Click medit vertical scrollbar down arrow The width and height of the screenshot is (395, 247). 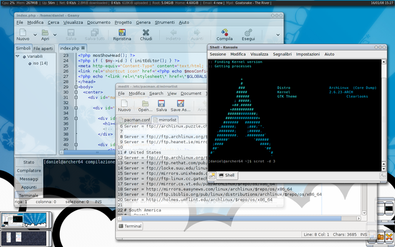coord(364,213)
